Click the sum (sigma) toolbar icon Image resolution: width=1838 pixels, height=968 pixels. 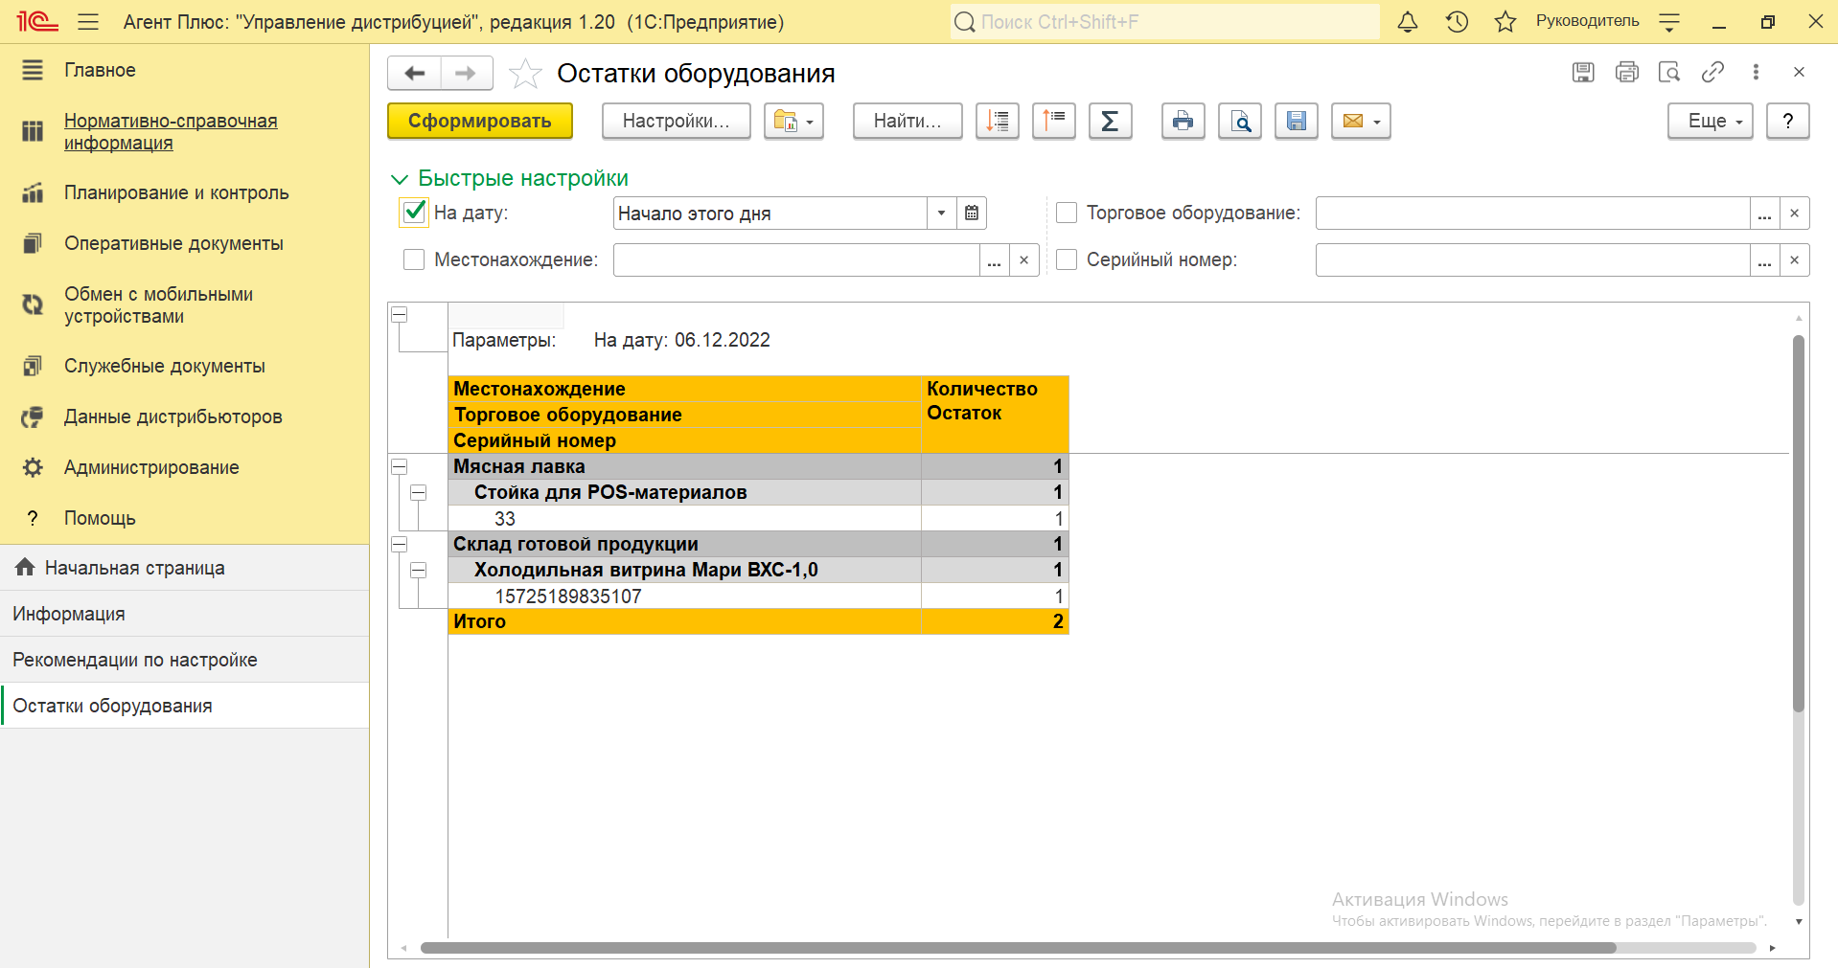pyautogui.click(x=1110, y=122)
